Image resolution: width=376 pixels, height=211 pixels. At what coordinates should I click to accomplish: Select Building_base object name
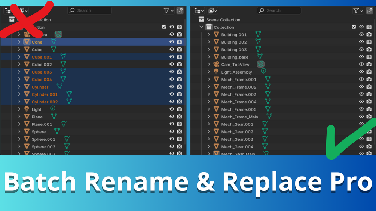235,57
